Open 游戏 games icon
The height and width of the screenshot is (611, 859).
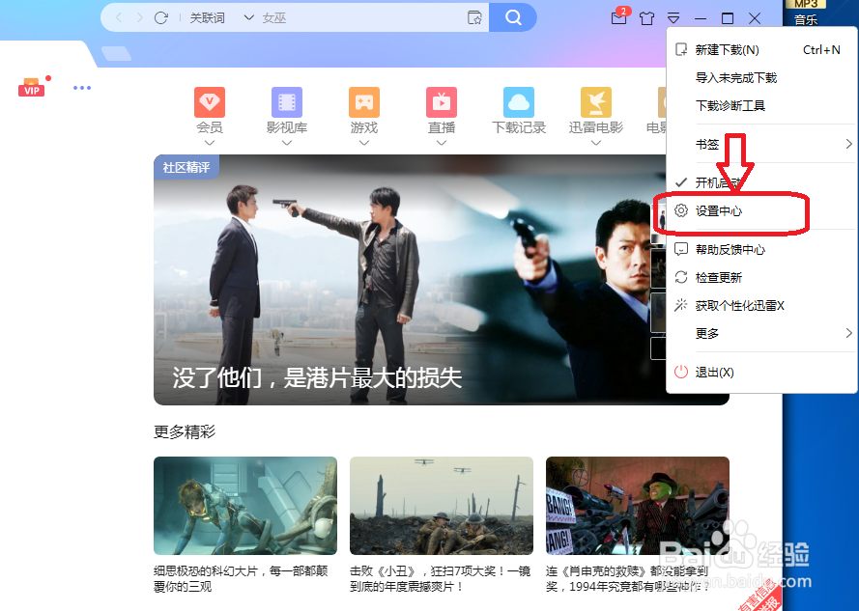[363, 102]
